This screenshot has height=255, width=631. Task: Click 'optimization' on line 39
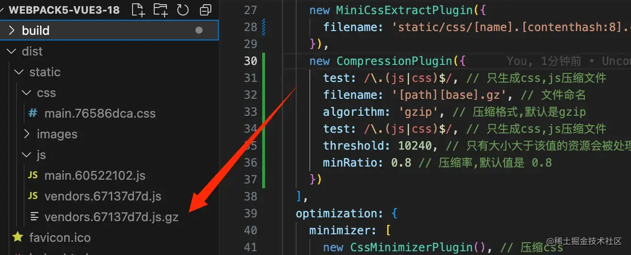pyautogui.click(x=336, y=213)
